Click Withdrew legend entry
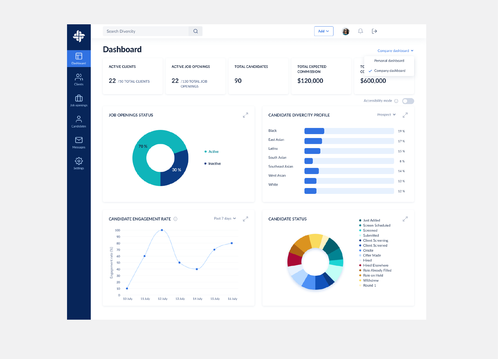 pos(369,280)
